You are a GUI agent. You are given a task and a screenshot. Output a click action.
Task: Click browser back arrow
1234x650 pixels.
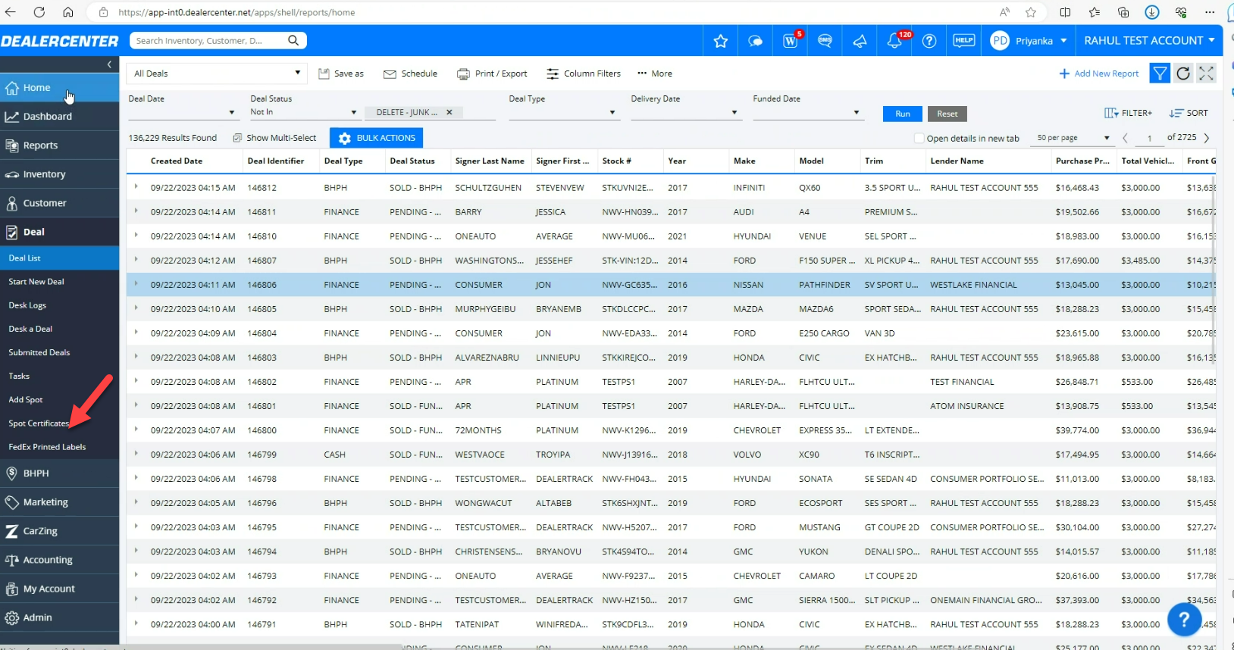point(11,12)
